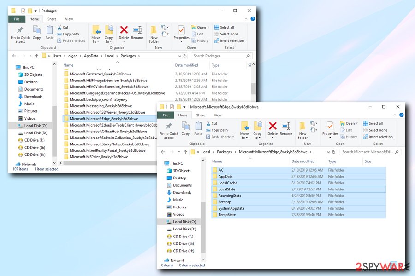This screenshot has height=276, width=415.
Task: Select Local Disk (D:) in MicrosoftEdge window sidebar
Action: [184, 229]
